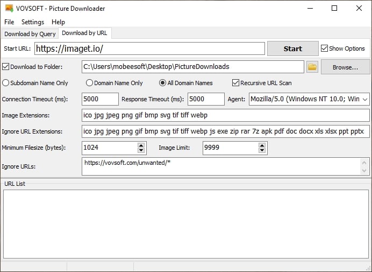The width and height of the screenshot is (372, 272).
Task: Edit the Connection Timeout field
Action: tap(100, 99)
